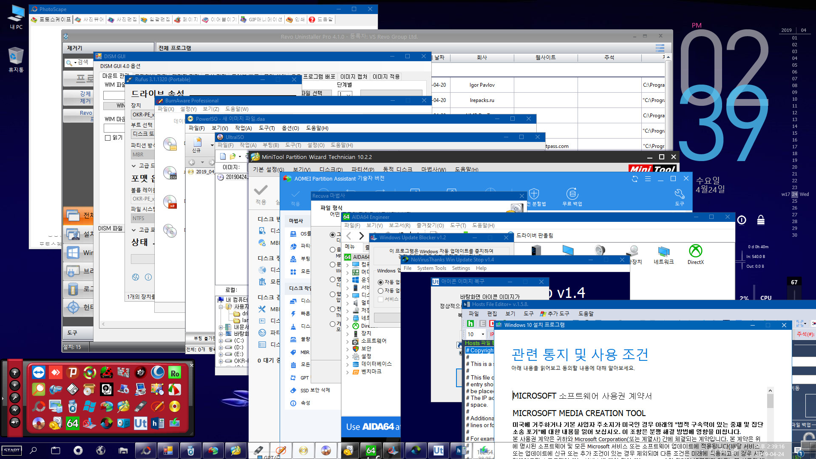Open 보고서(R) menu in AIDA64
Screen dimensions: 816x459
tap(399, 226)
